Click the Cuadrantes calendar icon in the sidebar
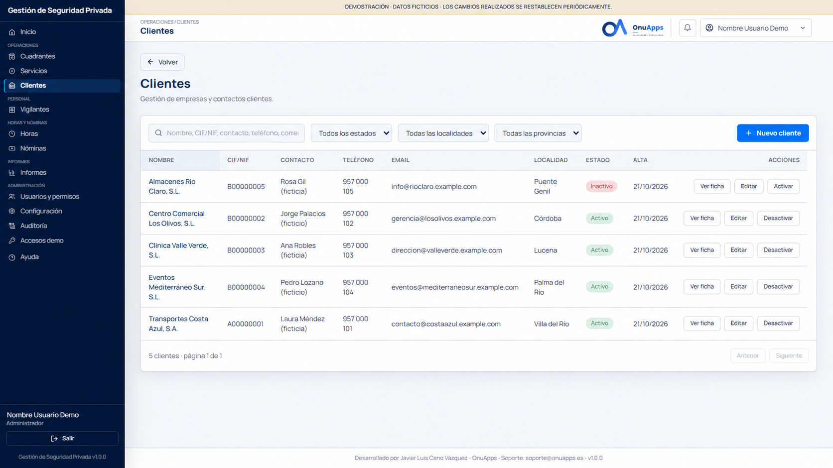 12,56
